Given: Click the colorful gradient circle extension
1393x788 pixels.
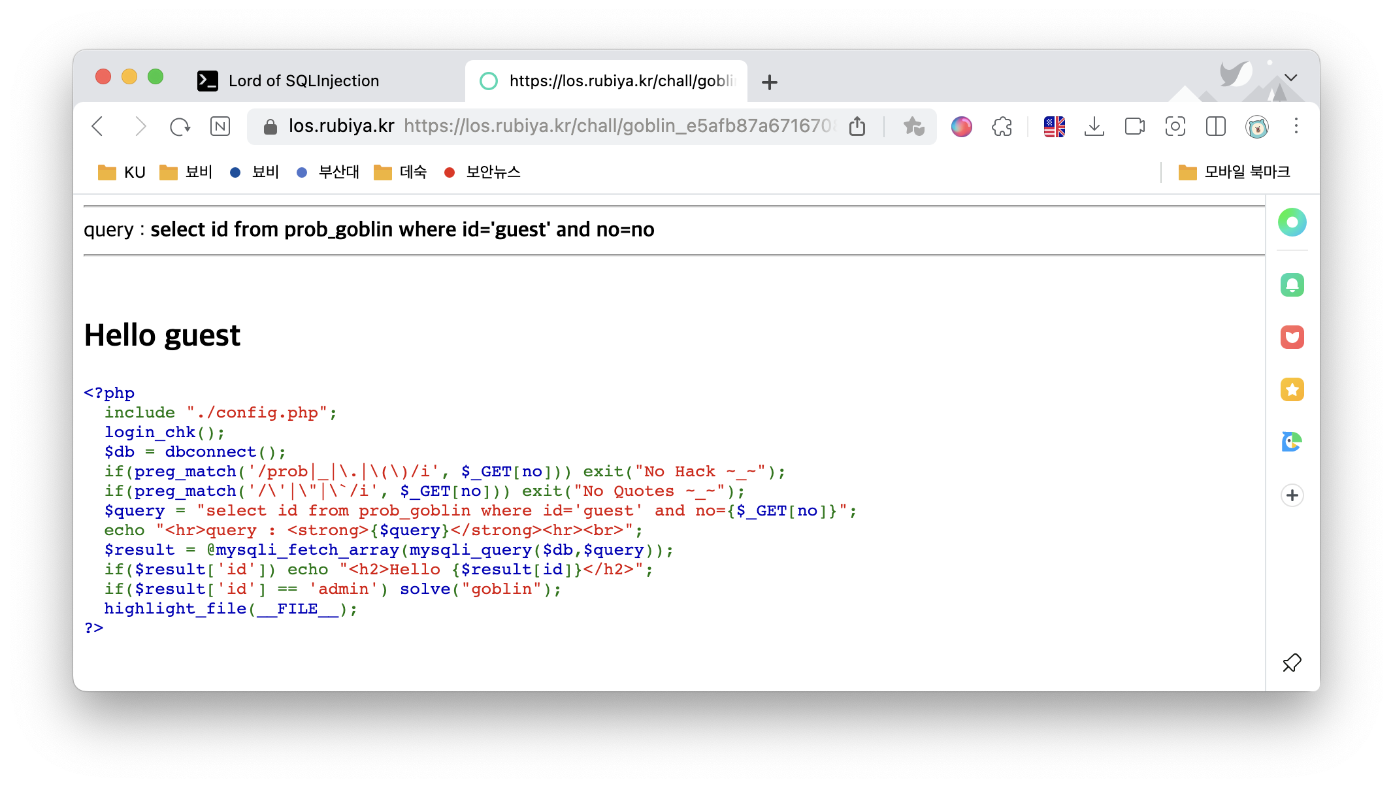Looking at the screenshot, I should click(x=961, y=126).
